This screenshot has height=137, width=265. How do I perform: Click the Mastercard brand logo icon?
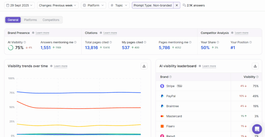[162, 116]
